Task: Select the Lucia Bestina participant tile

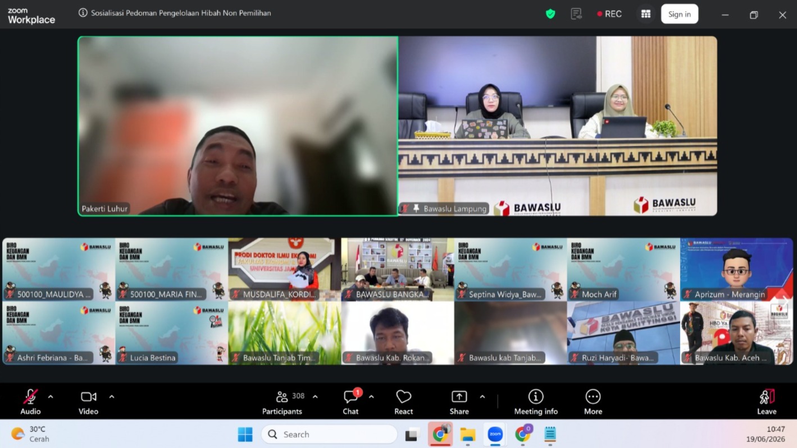Action: click(172, 333)
